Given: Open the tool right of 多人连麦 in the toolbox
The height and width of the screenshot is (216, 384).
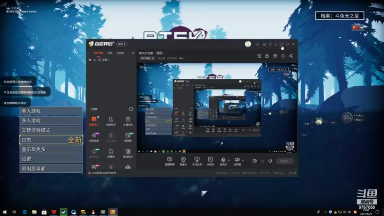Looking at the screenshot, I should click(x=128, y=137).
